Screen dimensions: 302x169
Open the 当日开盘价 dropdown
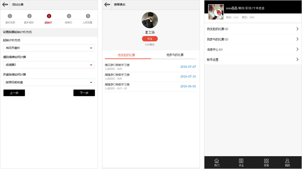(x=49, y=48)
